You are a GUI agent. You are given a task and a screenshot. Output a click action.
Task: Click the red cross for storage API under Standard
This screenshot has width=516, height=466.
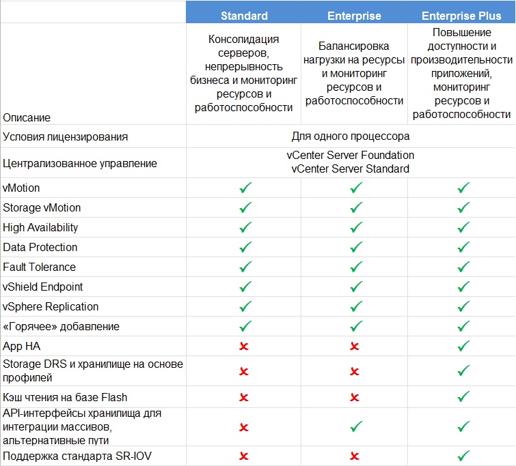tap(244, 428)
